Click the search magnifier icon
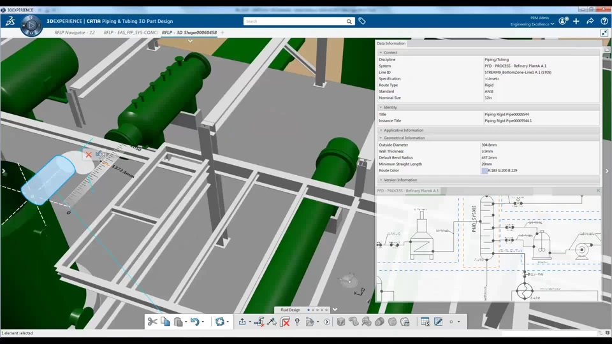This screenshot has width=612, height=344. (x=349, y=22)
